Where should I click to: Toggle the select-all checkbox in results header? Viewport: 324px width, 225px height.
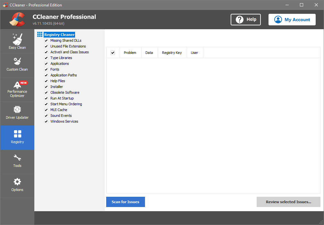tap(113, 53)
